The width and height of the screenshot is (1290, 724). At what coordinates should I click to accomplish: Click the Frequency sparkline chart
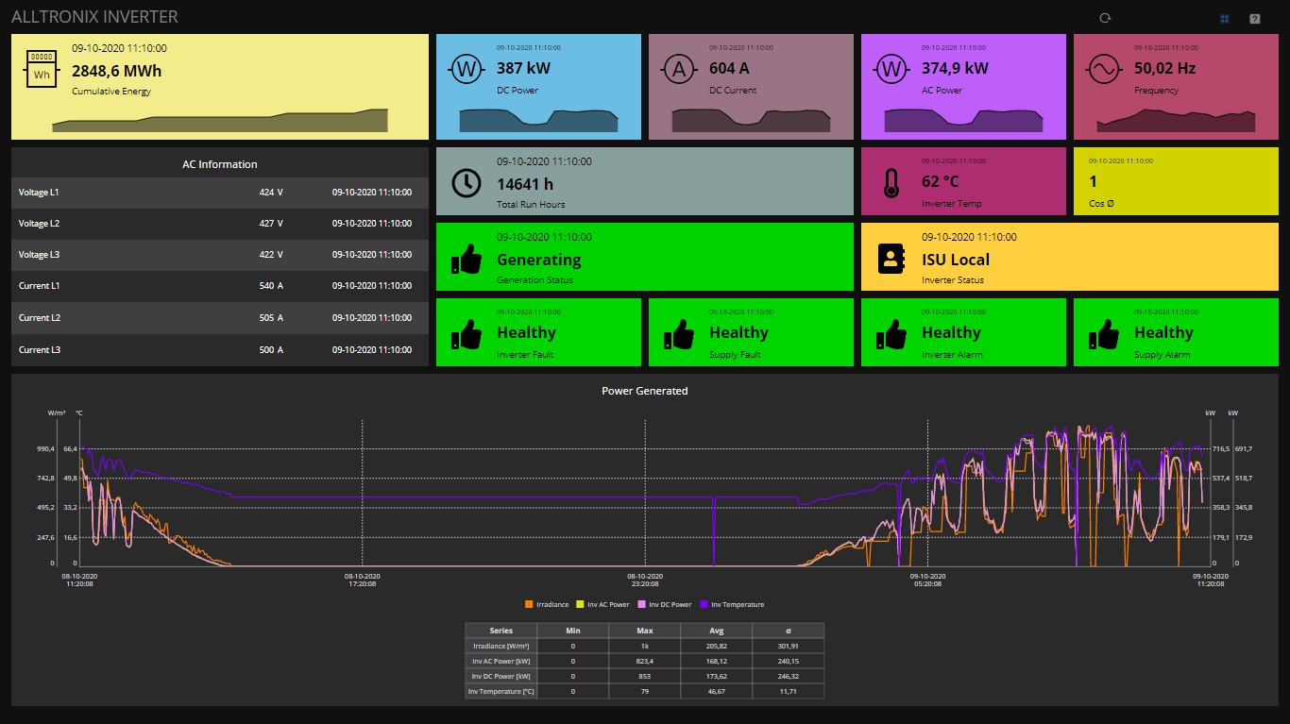1176,120
